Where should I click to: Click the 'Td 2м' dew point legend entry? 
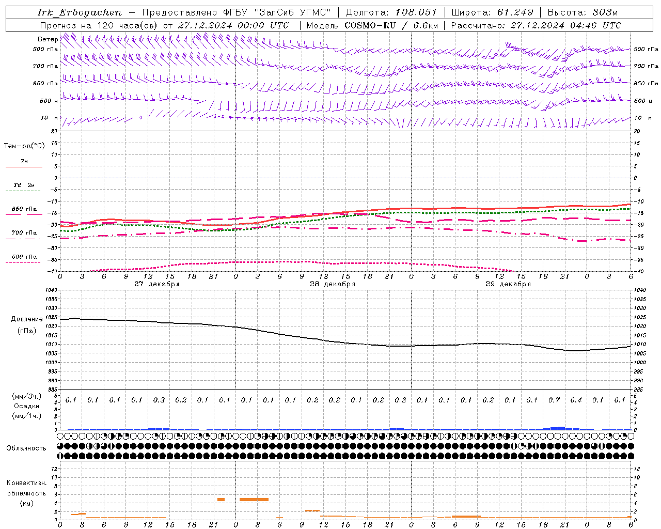(24, 185)
